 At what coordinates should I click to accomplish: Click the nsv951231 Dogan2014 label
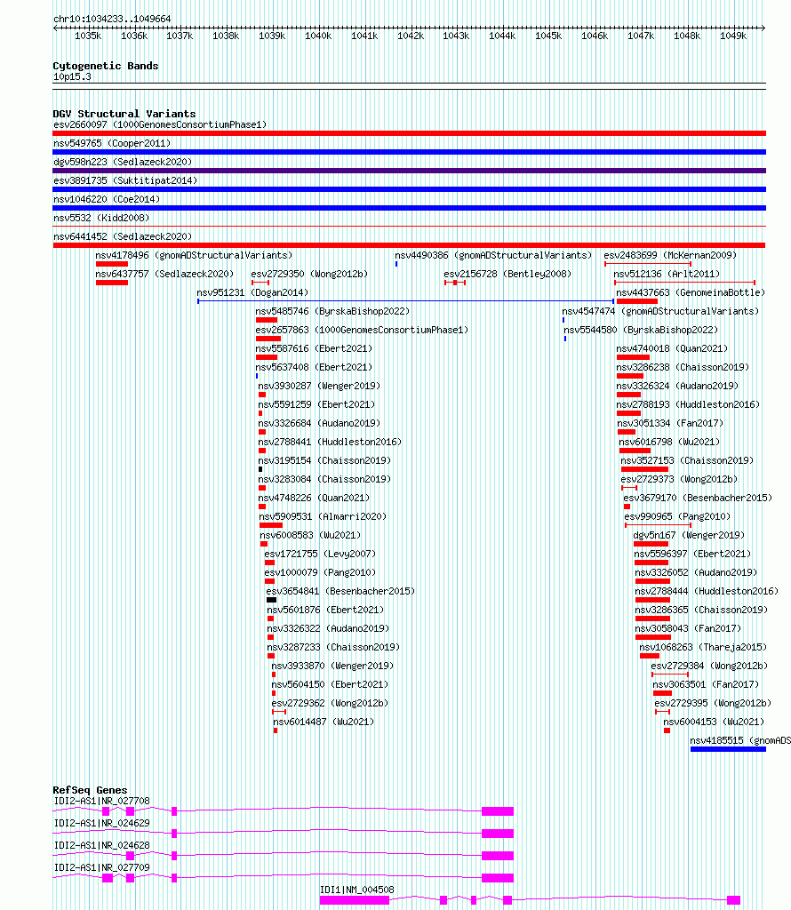(252, 292)
